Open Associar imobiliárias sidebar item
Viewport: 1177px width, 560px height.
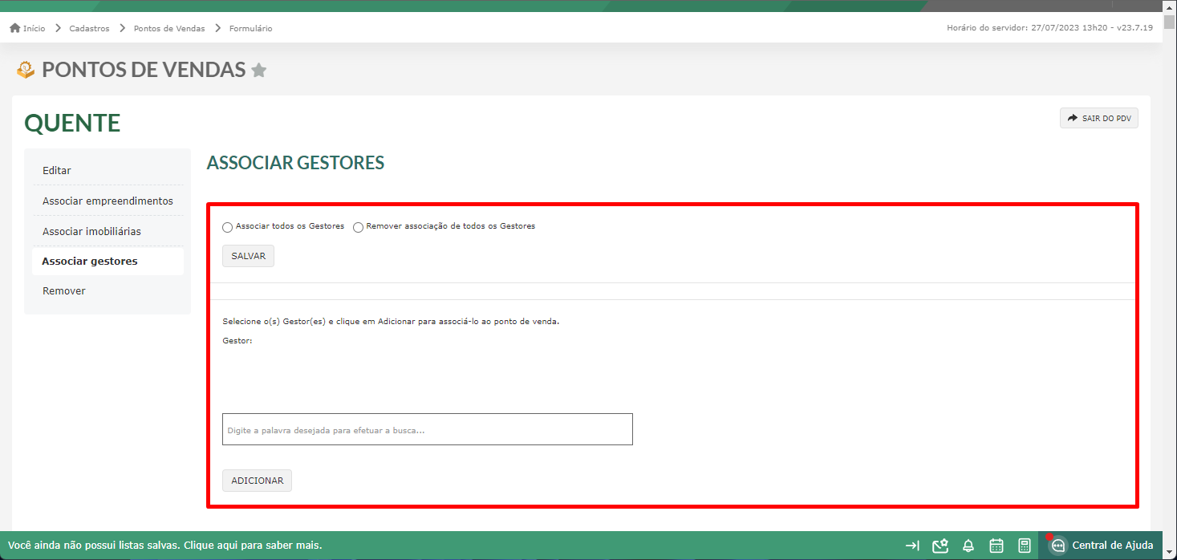[x=108, y=231]
